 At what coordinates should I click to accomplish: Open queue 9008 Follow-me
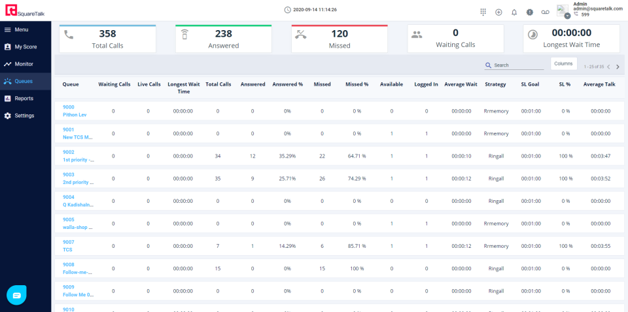click(x=78, y=268)
